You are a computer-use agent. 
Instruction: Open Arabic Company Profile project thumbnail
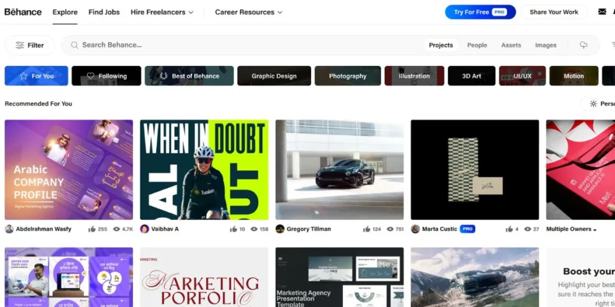point(68,170)
